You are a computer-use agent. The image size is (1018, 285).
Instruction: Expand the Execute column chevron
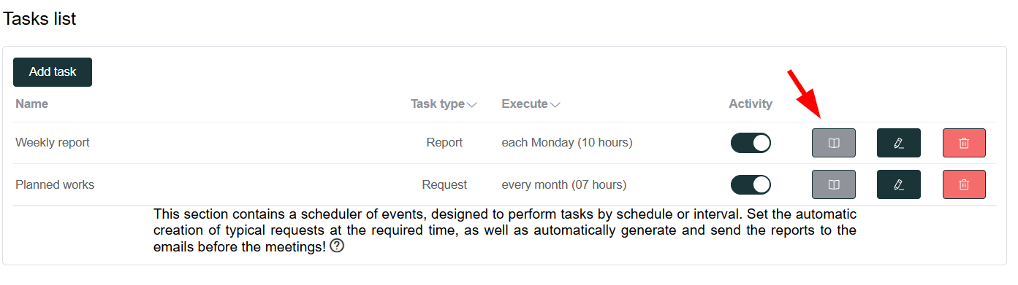pyautogui.click(x=555, y=105)
